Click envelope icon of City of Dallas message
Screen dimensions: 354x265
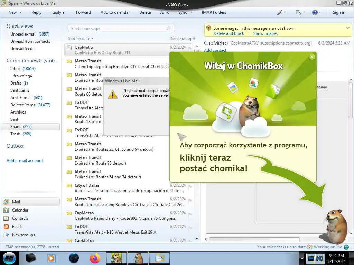pyautogui.click(x=69, y=186)
